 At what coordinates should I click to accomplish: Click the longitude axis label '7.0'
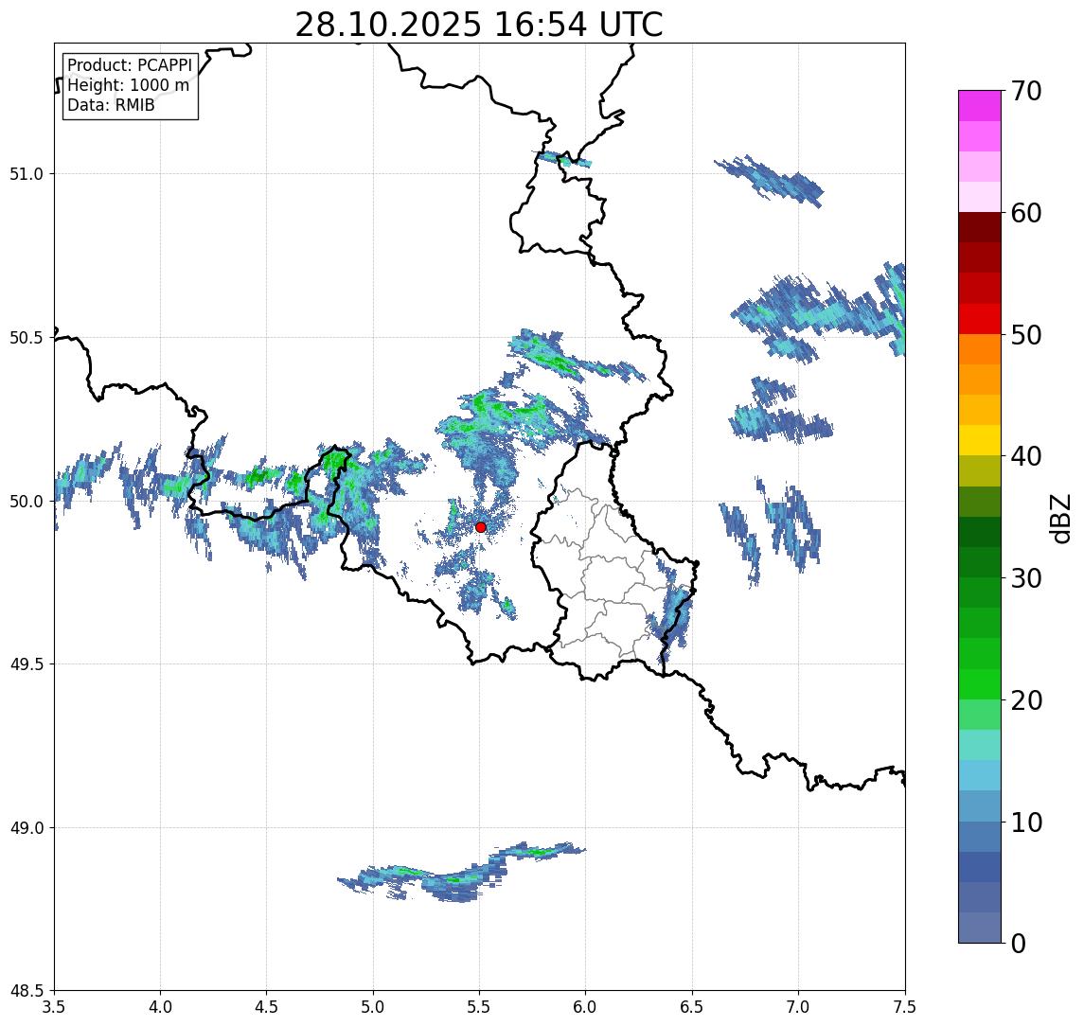tap(798, 1007)
